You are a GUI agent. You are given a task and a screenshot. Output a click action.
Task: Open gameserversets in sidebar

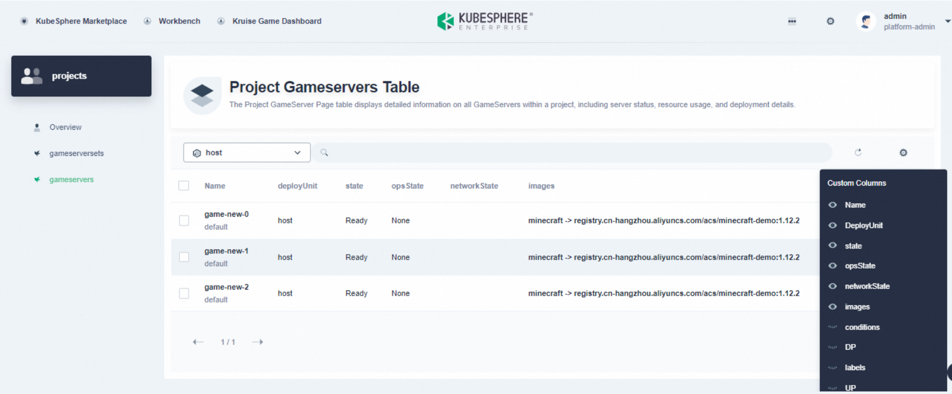pos(76,154)
